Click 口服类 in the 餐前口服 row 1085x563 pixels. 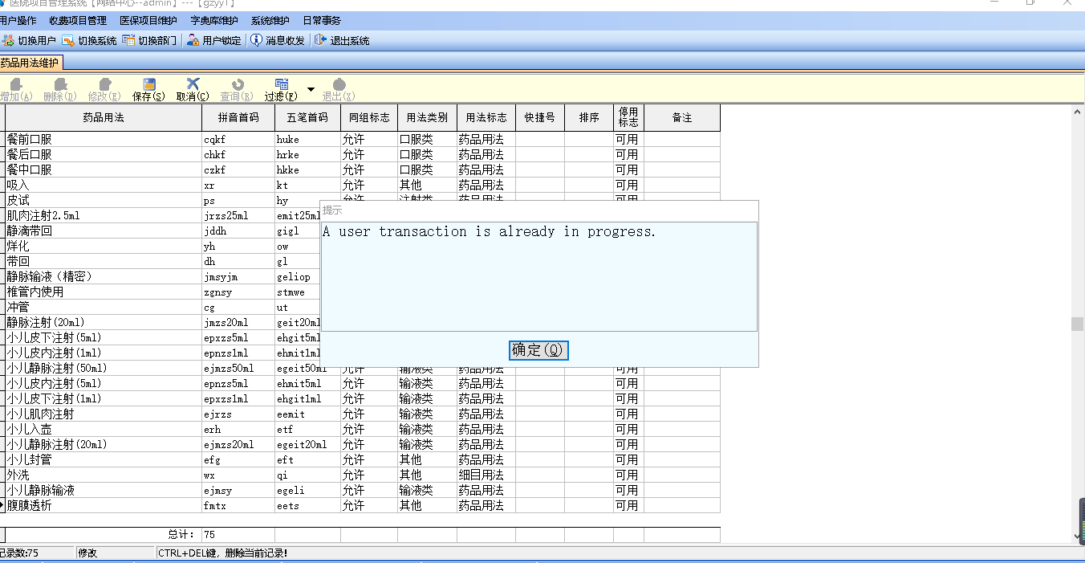[x=427, y=140]
